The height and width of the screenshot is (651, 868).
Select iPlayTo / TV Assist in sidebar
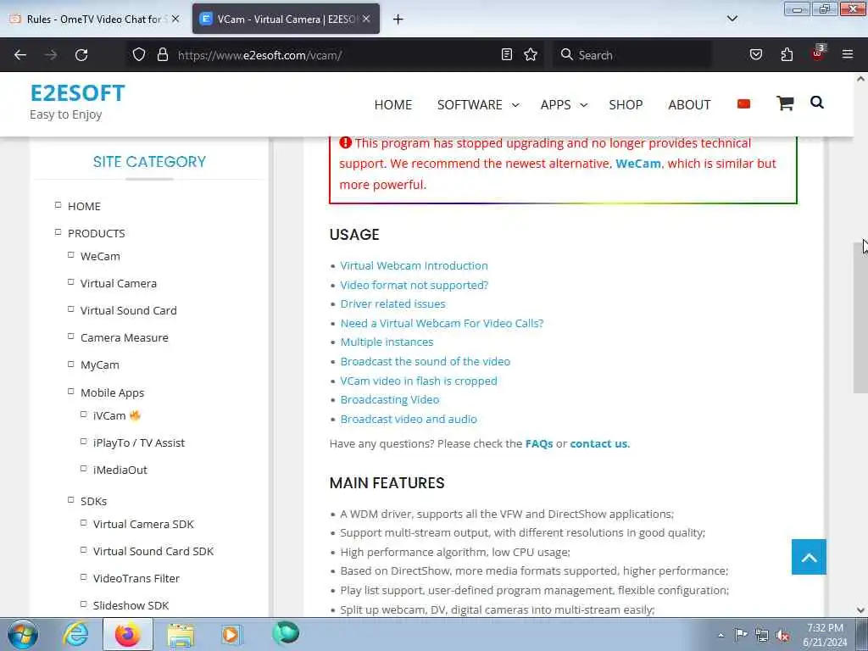(x=139, y=442)
